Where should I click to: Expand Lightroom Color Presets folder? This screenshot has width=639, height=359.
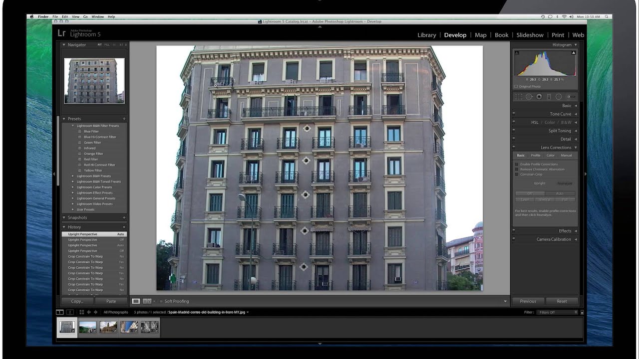tap(73, 187)
